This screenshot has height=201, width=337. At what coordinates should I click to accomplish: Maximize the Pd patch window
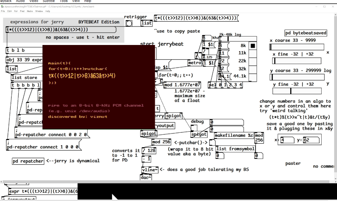pyautogui.click(x=324, y=7)
